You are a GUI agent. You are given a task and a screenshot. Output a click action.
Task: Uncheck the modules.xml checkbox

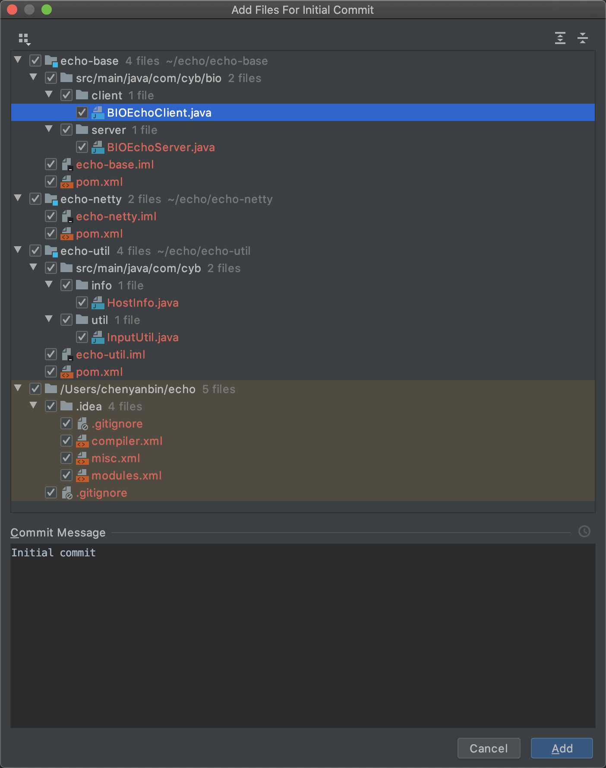point(66,475)
